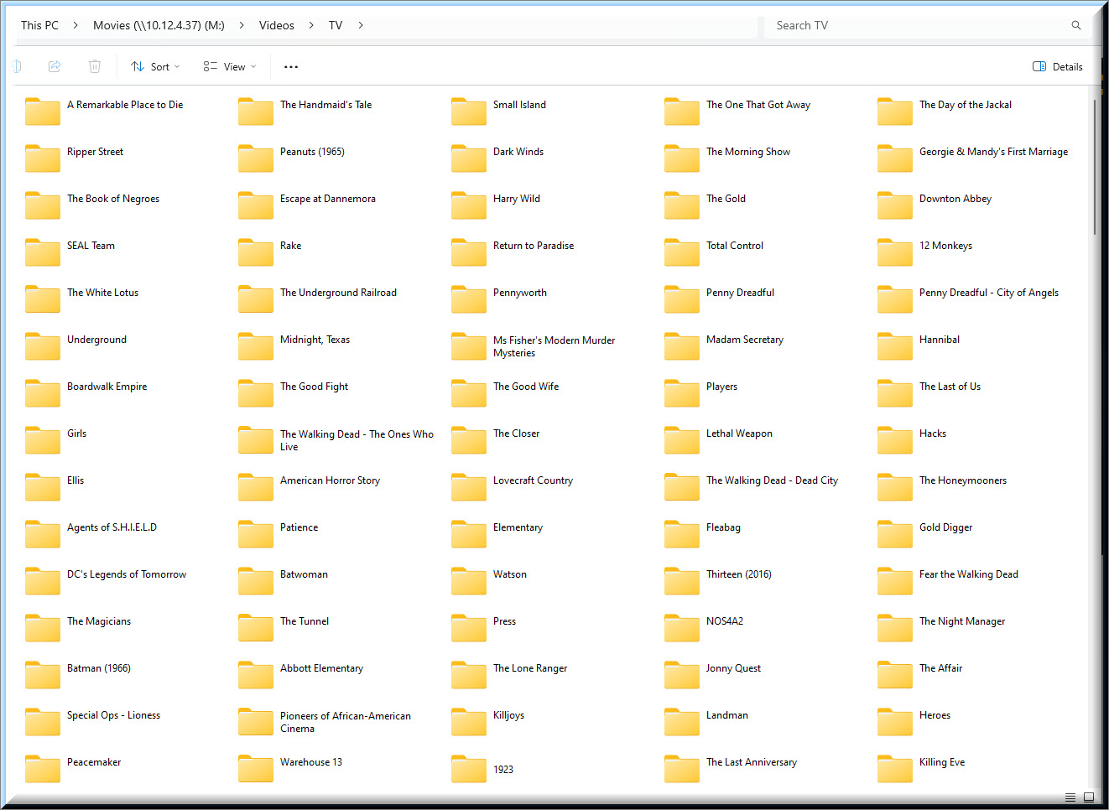Select "Abbott Elementary" folder name
This screenshot has width=1109, height=810.
click(x=322, y=668)
